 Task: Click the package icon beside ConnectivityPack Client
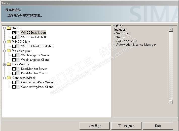click(18, 87)
